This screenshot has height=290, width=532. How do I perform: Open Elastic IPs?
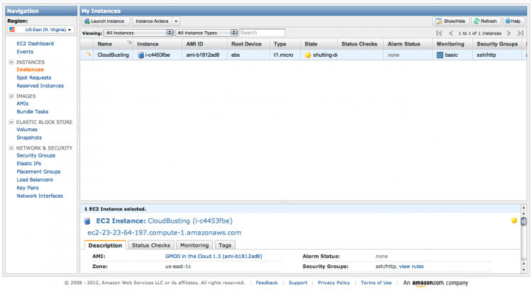pos(29,164)
